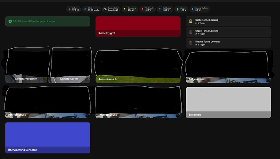280x159 pixels.
Task: Open the Erdgeschoss area card
Action: [x=228, y=67]
